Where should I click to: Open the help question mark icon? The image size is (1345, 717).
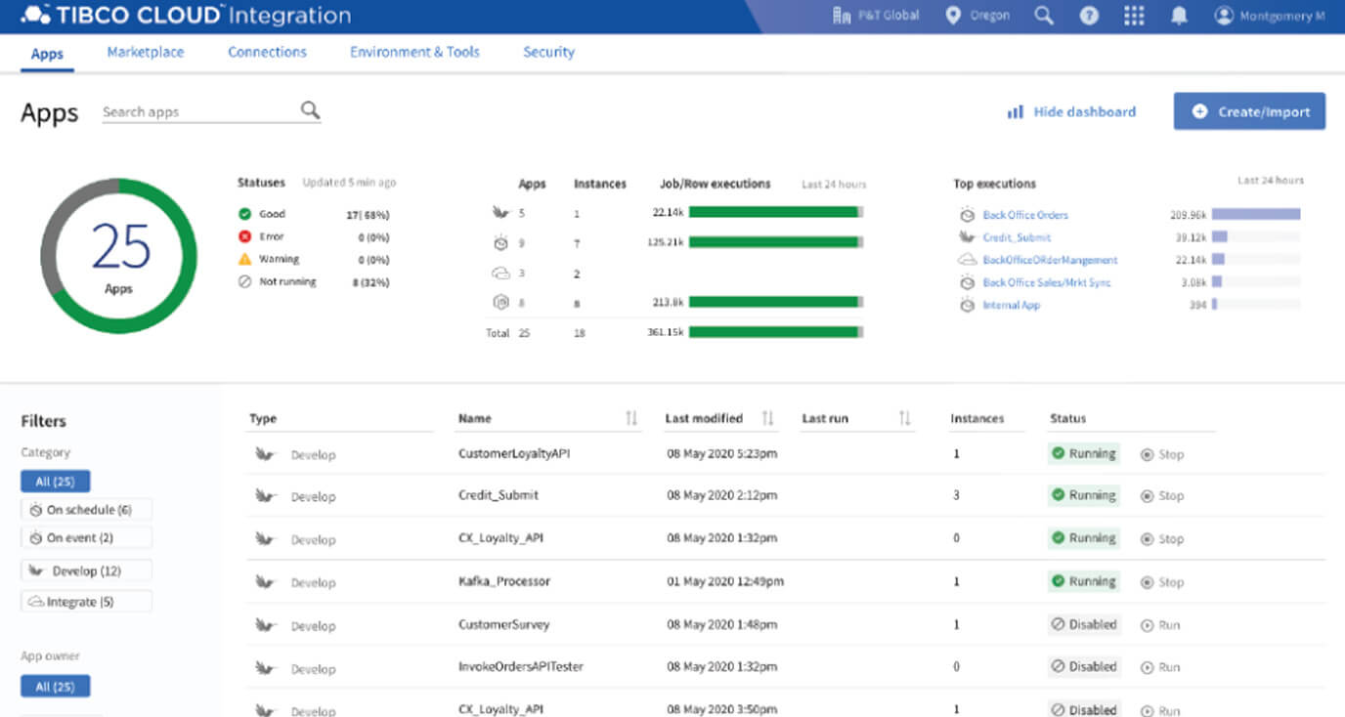(1089, 17)
